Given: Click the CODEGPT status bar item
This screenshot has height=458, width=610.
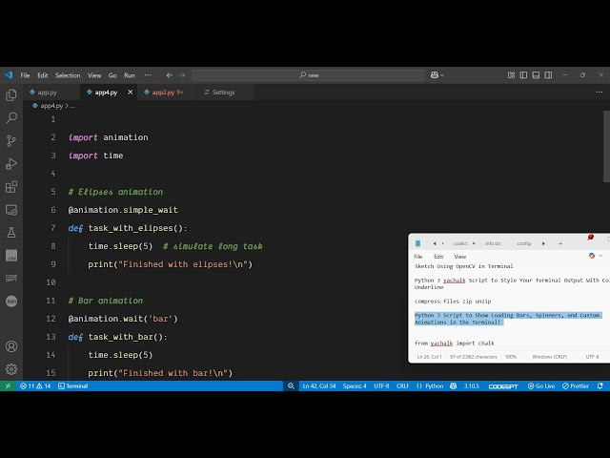Looking at the screenshot, I should (x=503, y=385).
